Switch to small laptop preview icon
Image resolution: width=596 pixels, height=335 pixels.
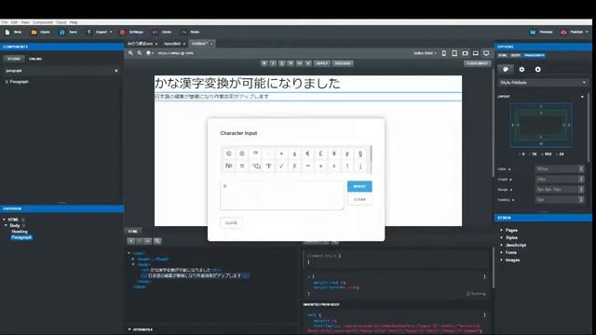[x=465, y=53]
